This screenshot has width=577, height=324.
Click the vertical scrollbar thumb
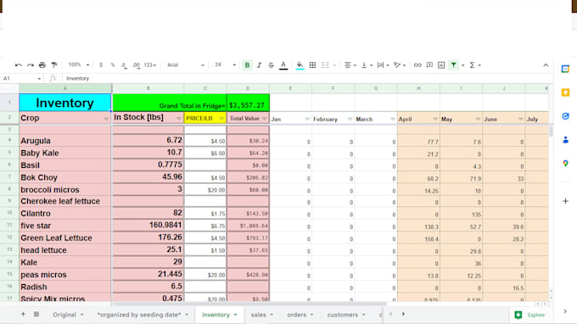point(551,131)
